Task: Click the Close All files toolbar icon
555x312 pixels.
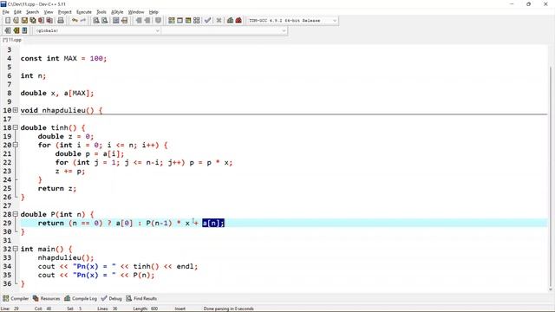Action: click(x=49, y=21)
